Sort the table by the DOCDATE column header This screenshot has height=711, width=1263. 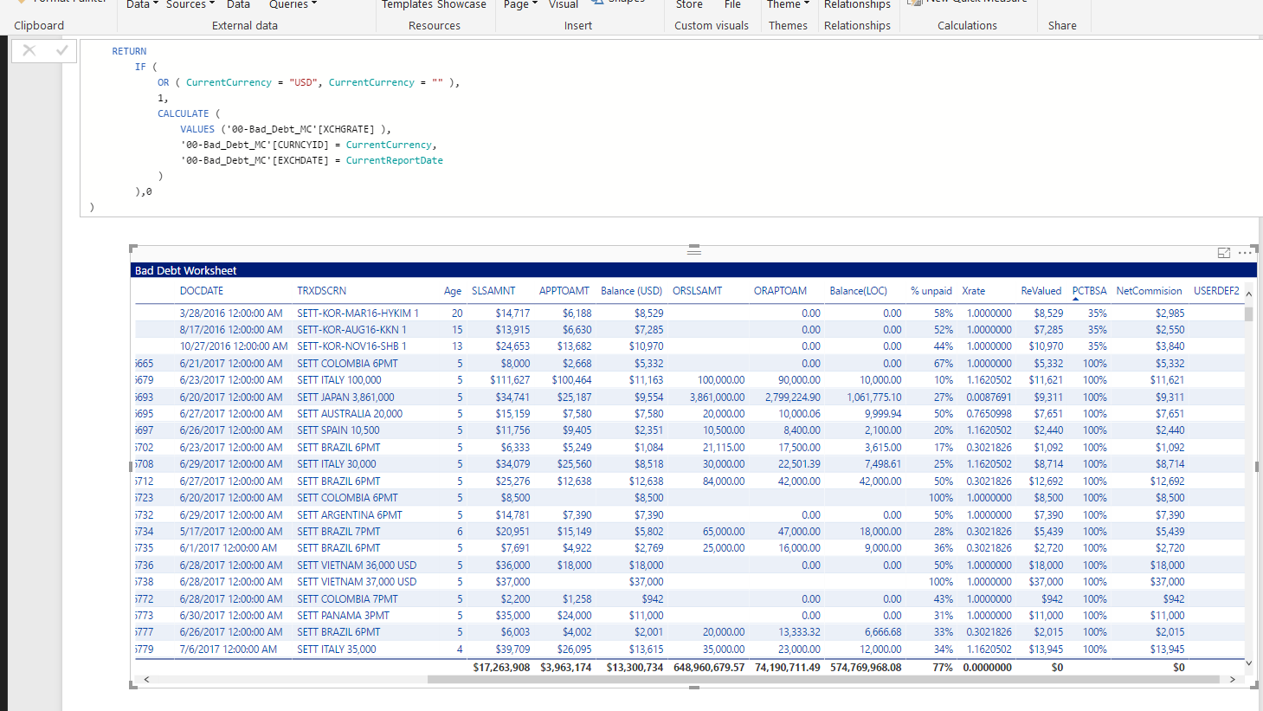coord(202,291)
